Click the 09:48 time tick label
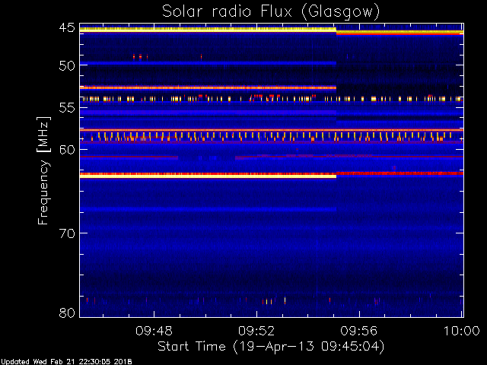The image size is (487, 365). [x=154, y=331]
